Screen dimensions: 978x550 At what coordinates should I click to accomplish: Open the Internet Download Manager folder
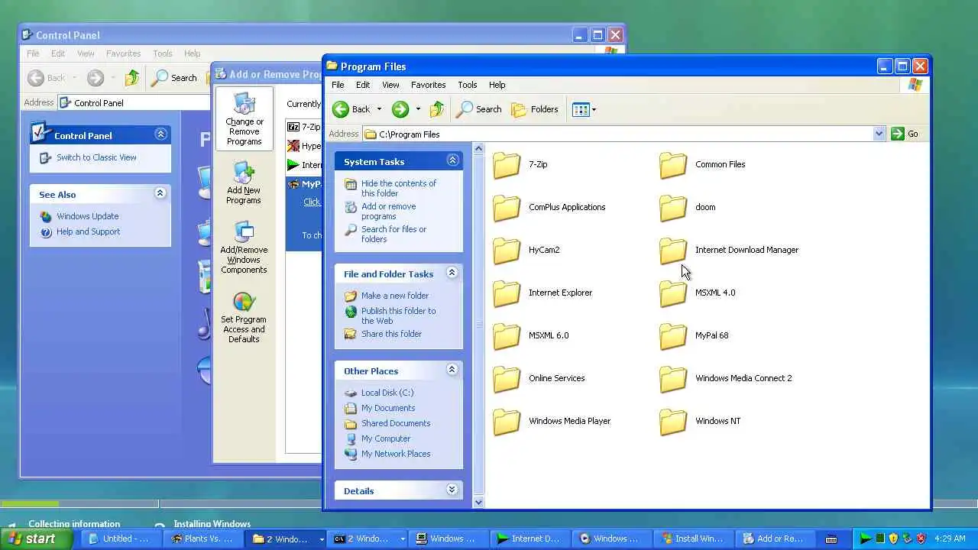point(729,250)
